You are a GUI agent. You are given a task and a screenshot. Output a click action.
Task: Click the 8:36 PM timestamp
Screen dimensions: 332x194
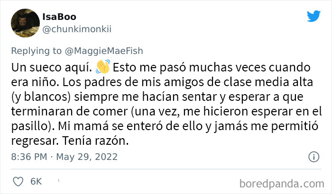point(29,157)
